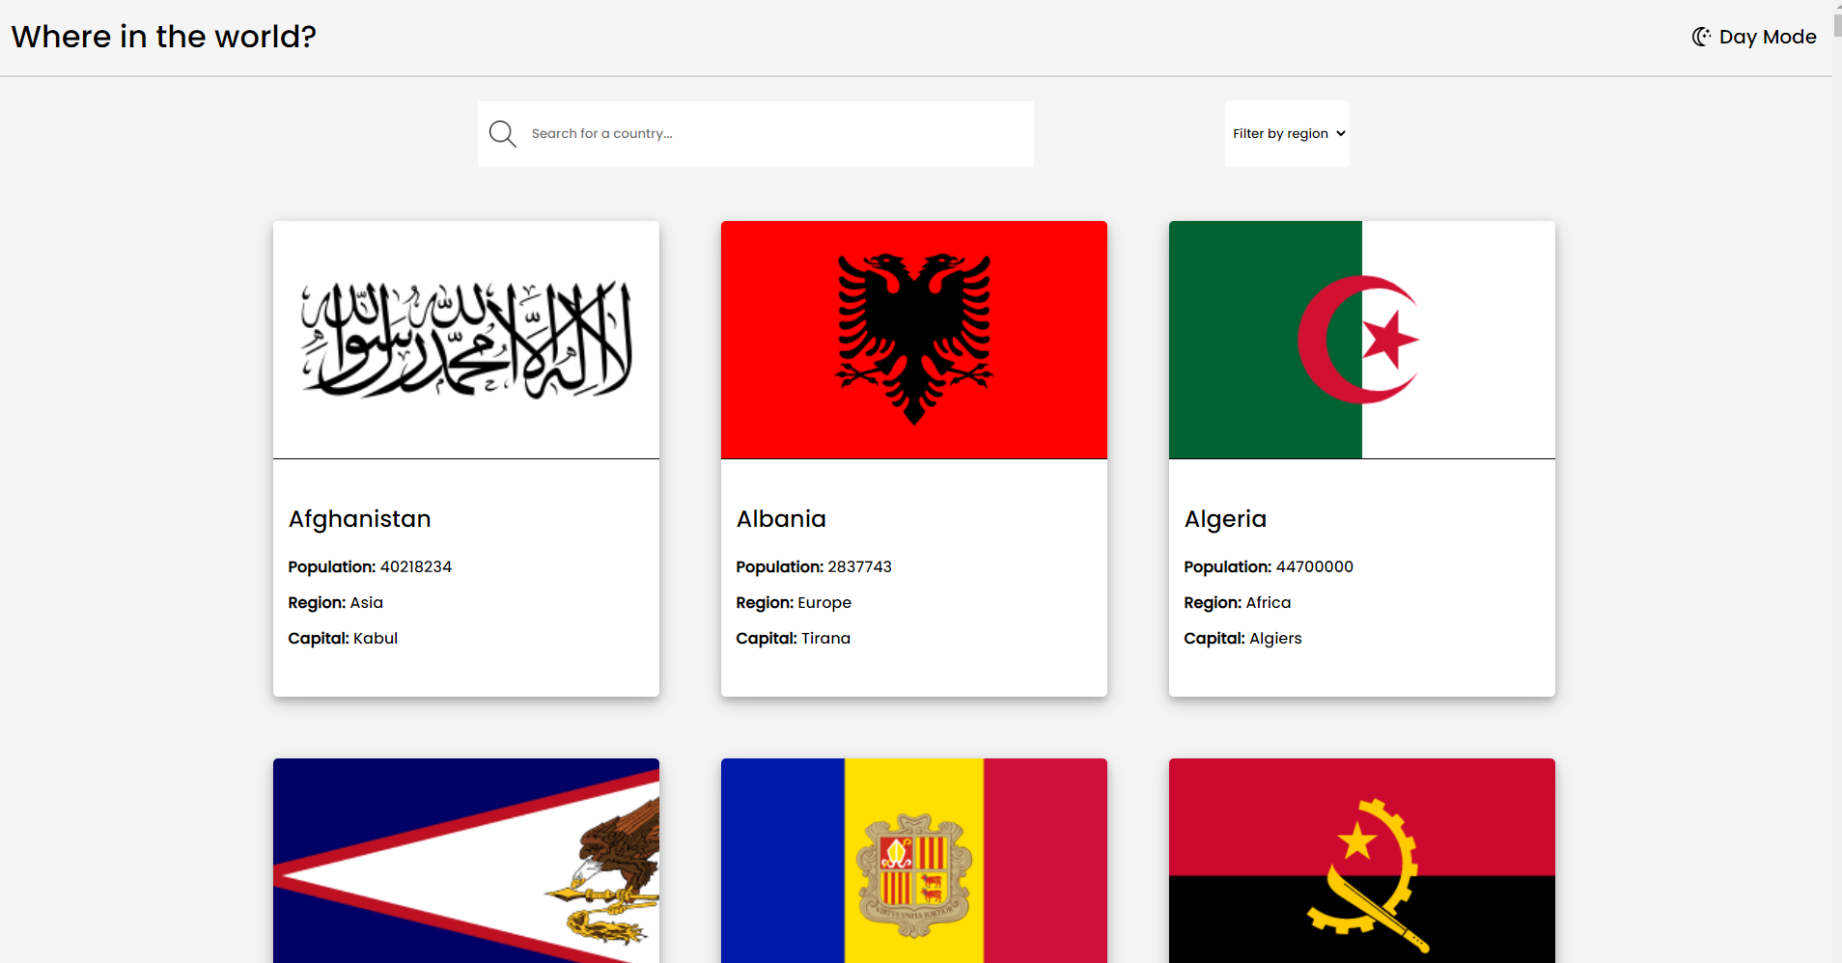Image resolution: width=1842 pixels, height=963 pixels.
Task: Click the Albania flag image
Action: [913, 340]
